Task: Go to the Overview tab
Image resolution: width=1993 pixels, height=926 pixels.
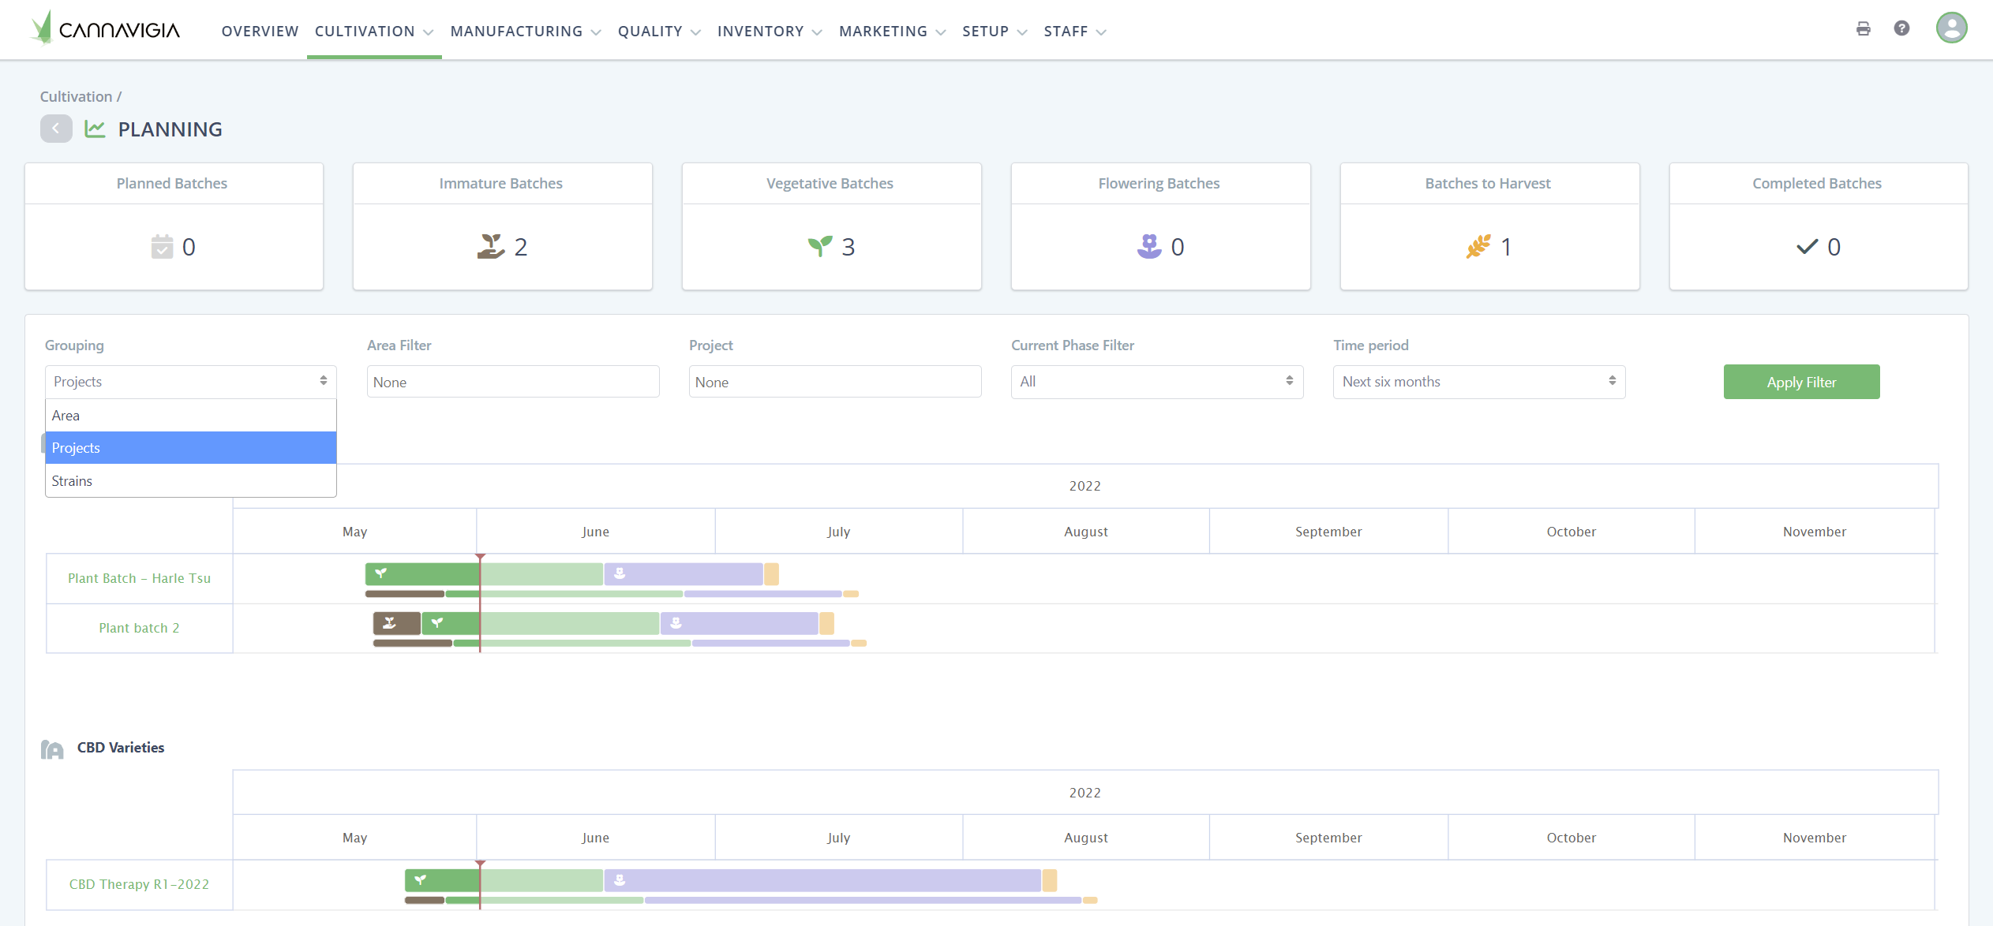Action: pyautogui.click(x=260, y=32)
